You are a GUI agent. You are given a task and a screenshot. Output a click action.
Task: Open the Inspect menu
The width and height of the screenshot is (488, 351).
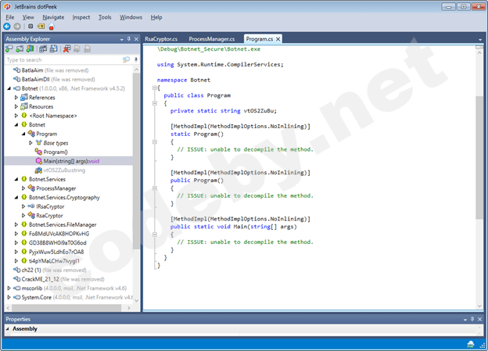(x=81, y=16)
